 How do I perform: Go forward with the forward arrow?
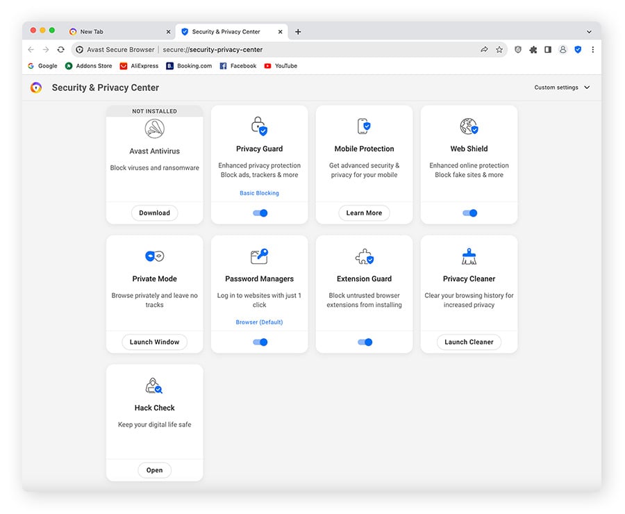(46, 49)
